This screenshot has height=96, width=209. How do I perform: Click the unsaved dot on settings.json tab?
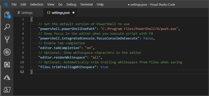point(73,13)
